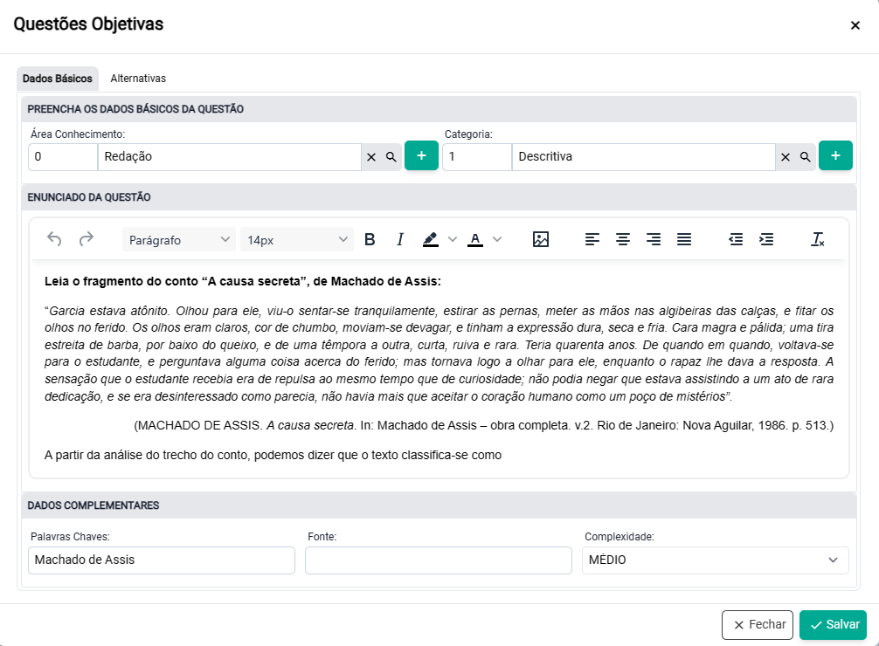Viewport: 879px width, 646px height.
Task: Add a new Área Conhecimento
Action: point(421,155)
